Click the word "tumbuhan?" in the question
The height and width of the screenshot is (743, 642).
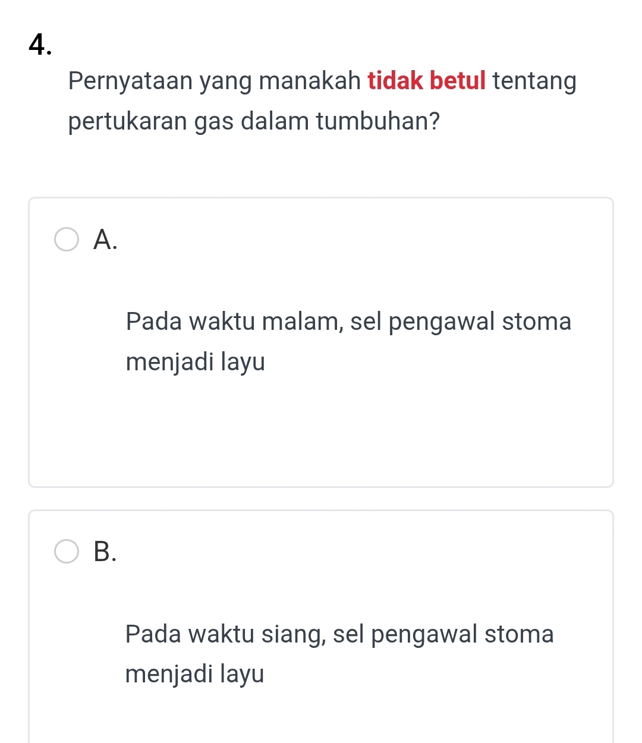[x=378, y=121]
